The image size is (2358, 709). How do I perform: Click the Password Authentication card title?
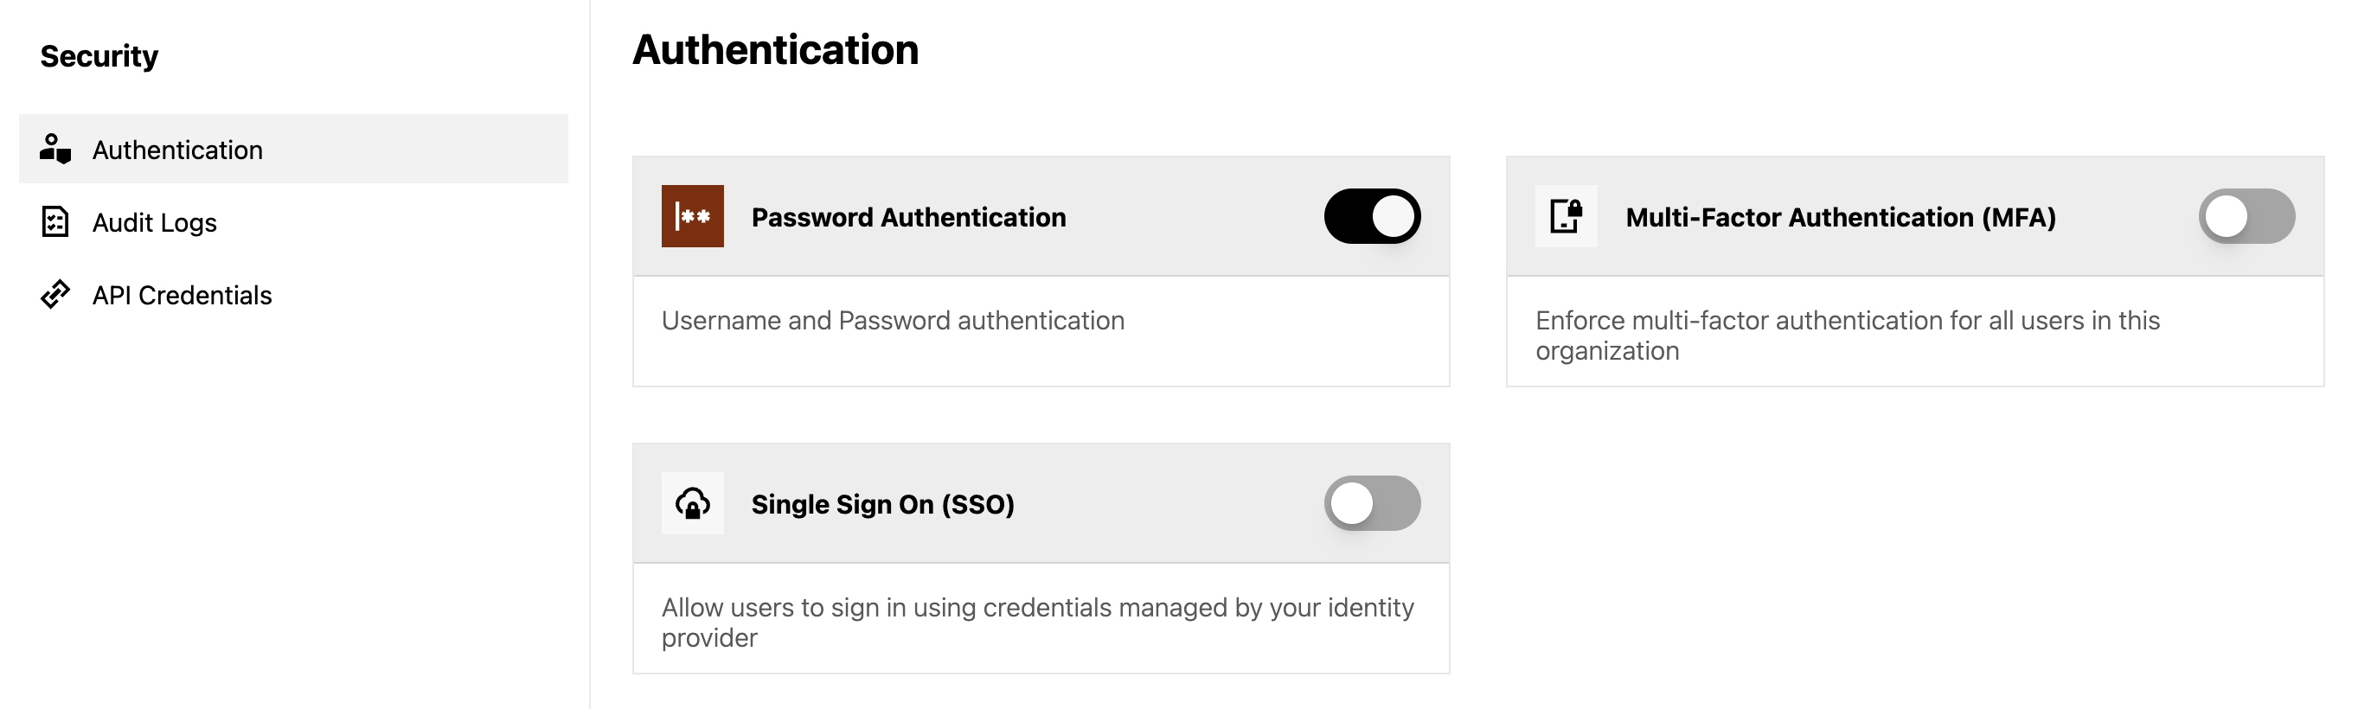(908, 217)
